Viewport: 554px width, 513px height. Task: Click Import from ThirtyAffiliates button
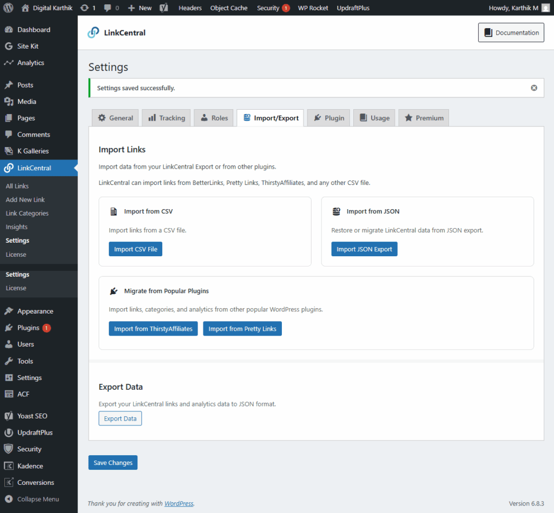pyautogui.click(x=153, y=329)
